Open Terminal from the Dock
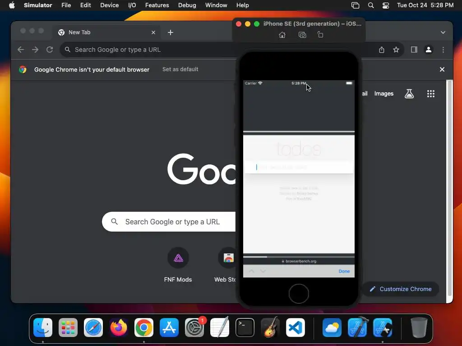The height and width of the screenshot is (346, 462). point(245,328)
